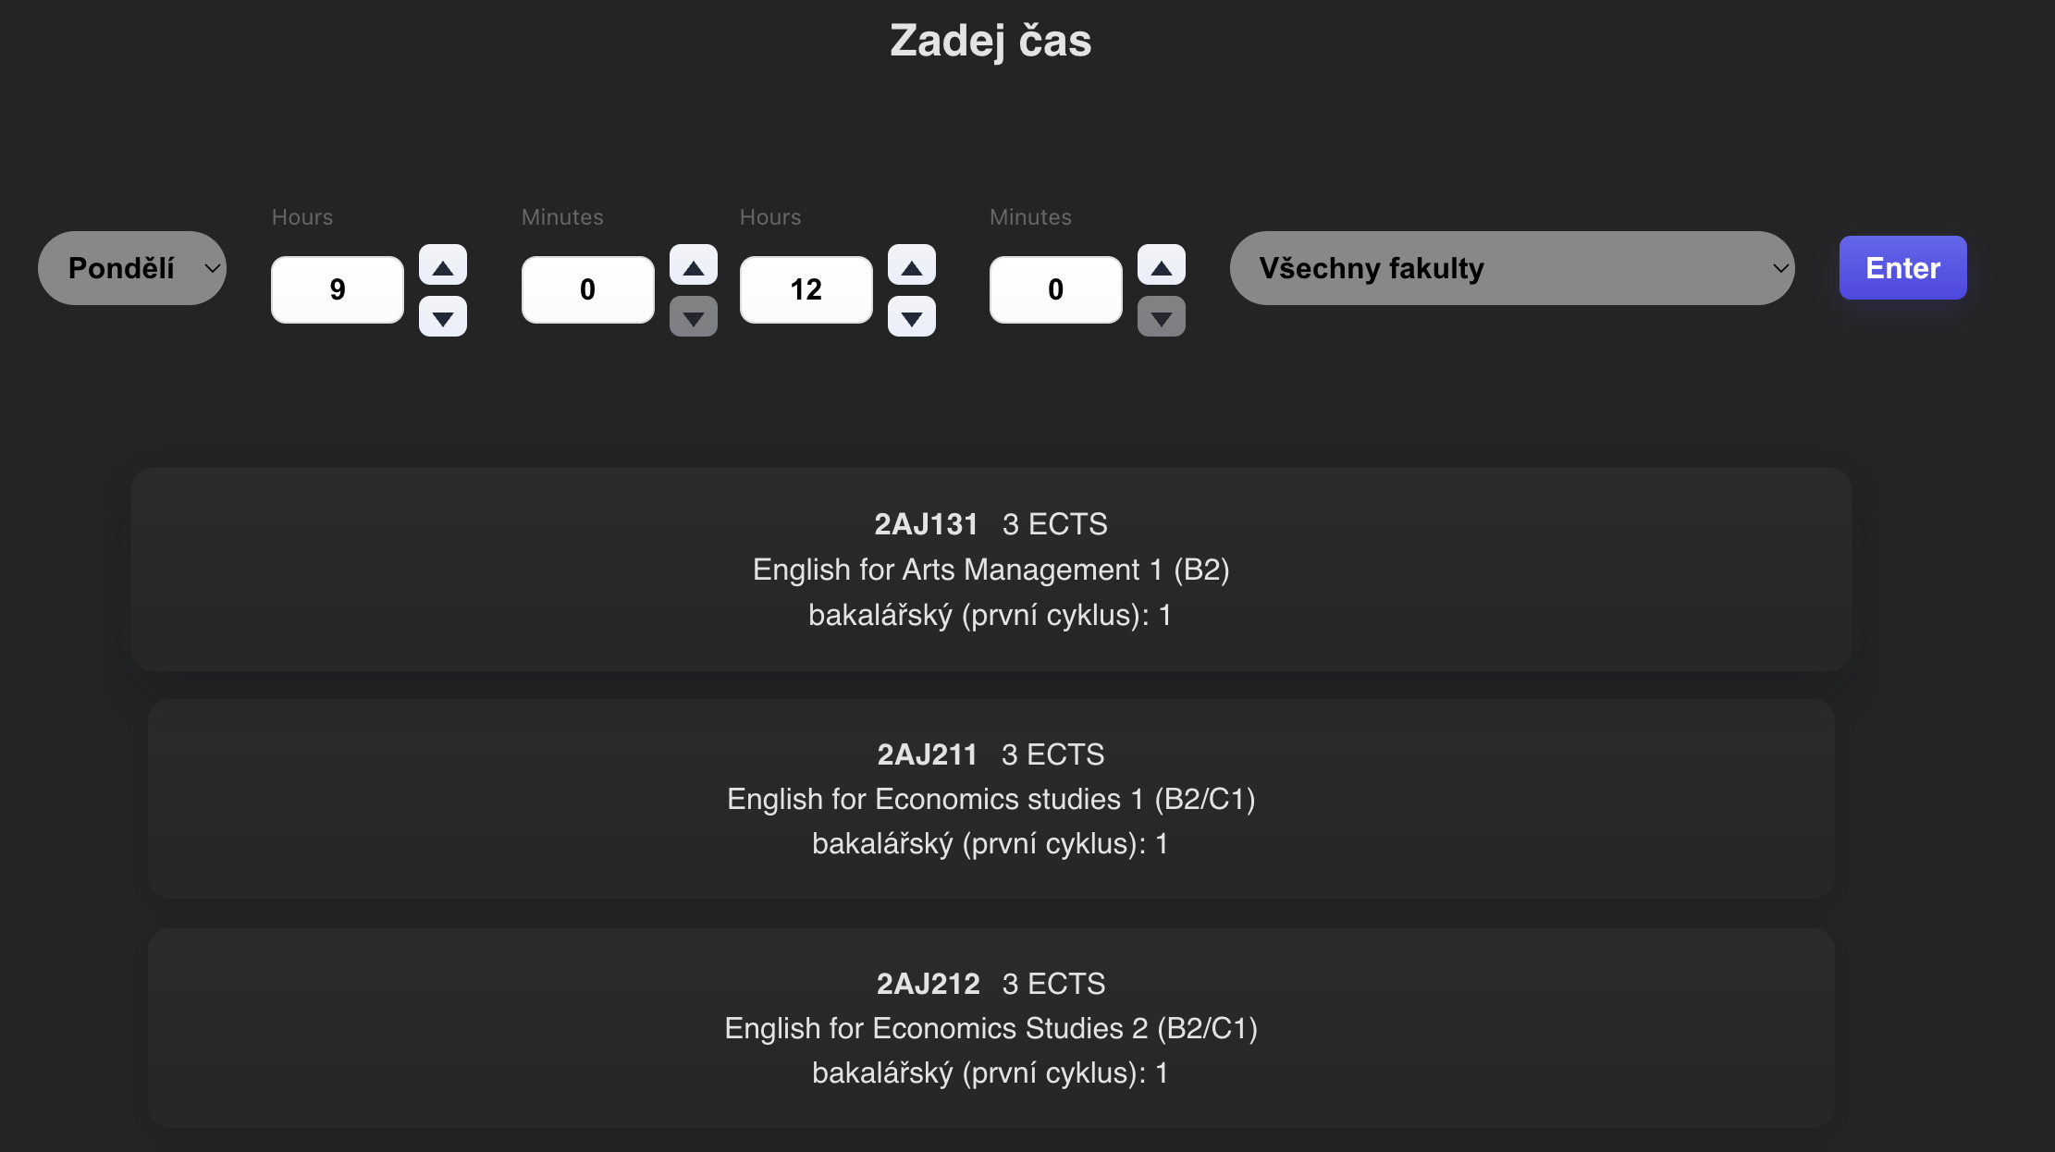Click the course code 2AJ212

tap(928, 984)
